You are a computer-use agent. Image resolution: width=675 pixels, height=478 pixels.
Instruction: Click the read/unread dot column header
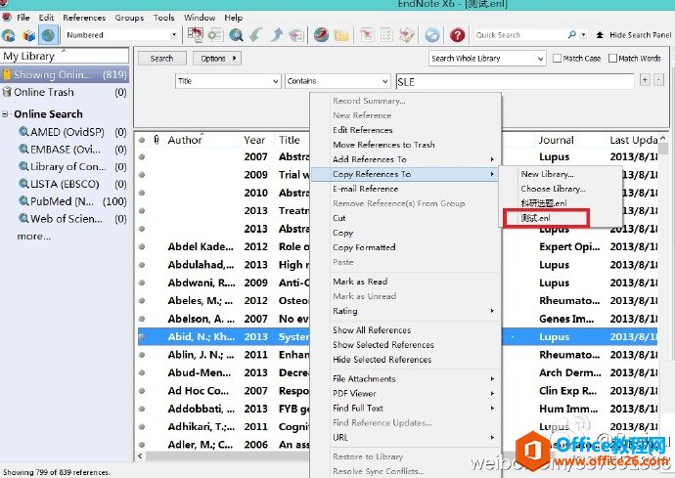point(142,140)
